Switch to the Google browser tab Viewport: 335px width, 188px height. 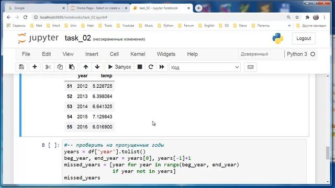(x=36, y=8)
